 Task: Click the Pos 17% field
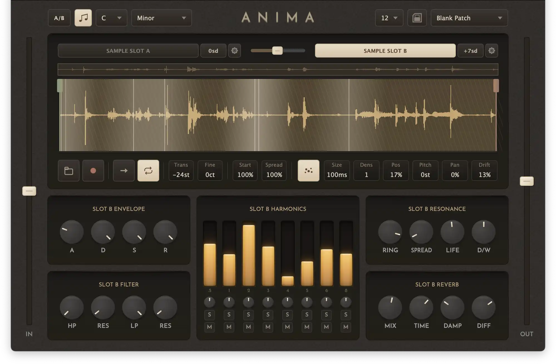pyautogui.click(x=396, y=171)
